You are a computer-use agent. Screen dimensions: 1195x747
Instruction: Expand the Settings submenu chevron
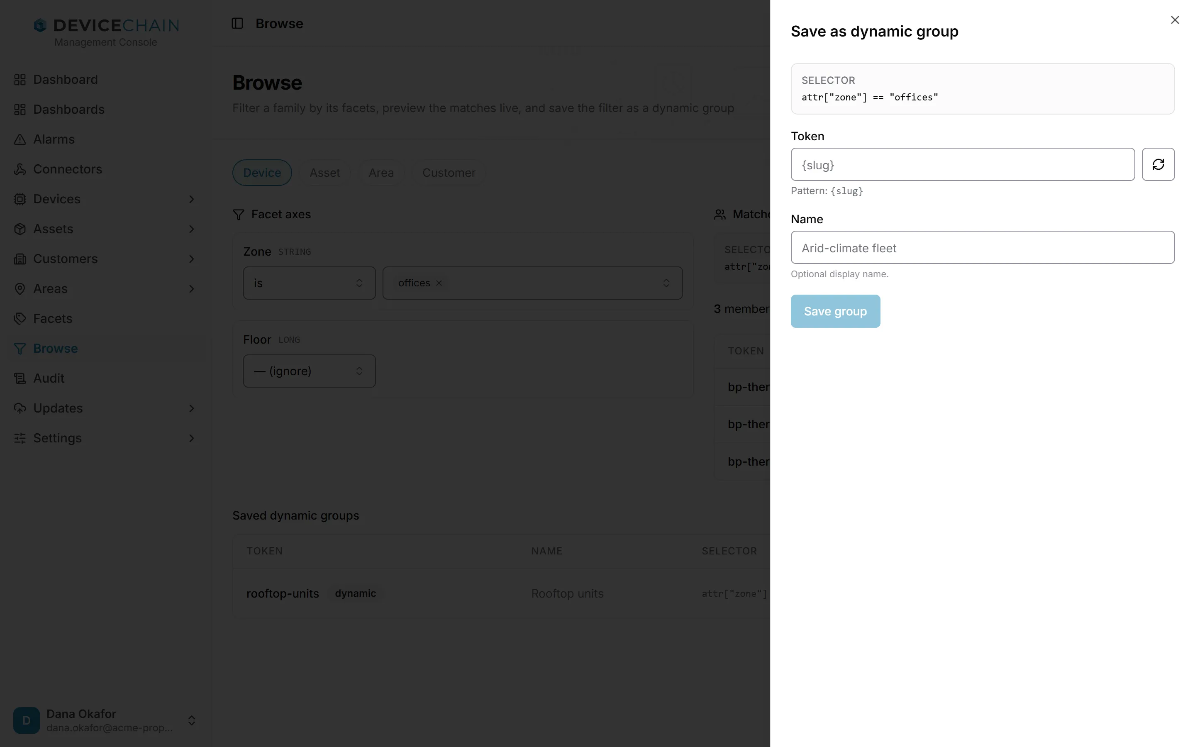point(192,438)
